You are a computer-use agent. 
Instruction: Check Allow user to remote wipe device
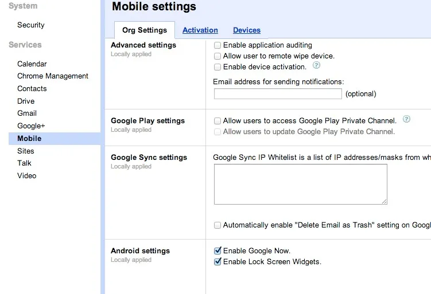[218, 56]
